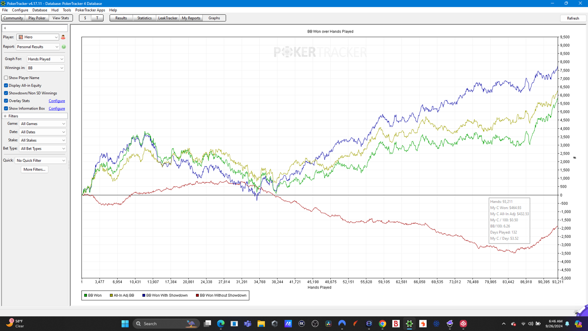
Task: Open the Database menu
Action: [40, 10]
